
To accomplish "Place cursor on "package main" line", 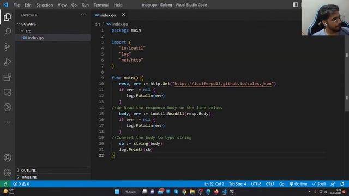I will pos(126,30).
